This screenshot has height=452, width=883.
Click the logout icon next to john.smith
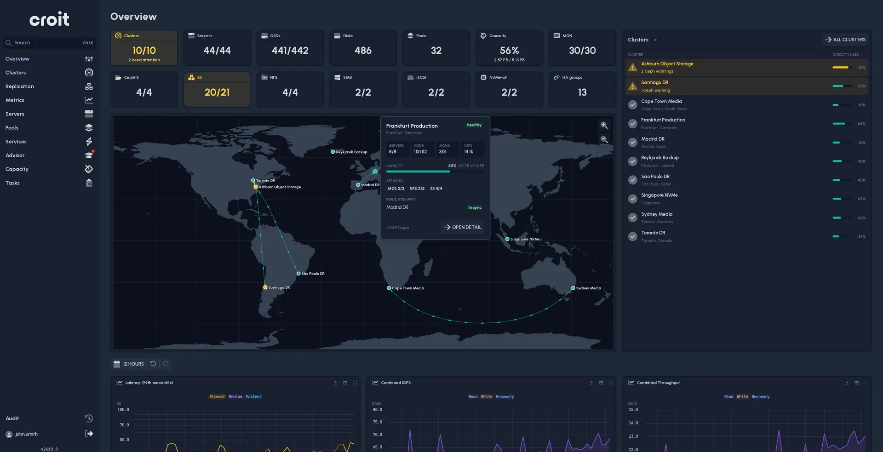click(89, 434)
